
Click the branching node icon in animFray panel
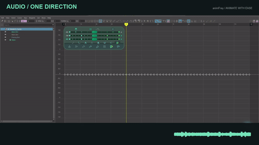coord(111,43)
